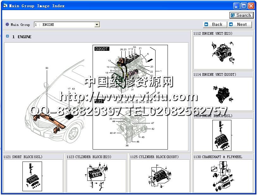Open the 1121 SHORT BLOCK(GSL) thumbnail
257x195 pixels.
coord(32,176)
